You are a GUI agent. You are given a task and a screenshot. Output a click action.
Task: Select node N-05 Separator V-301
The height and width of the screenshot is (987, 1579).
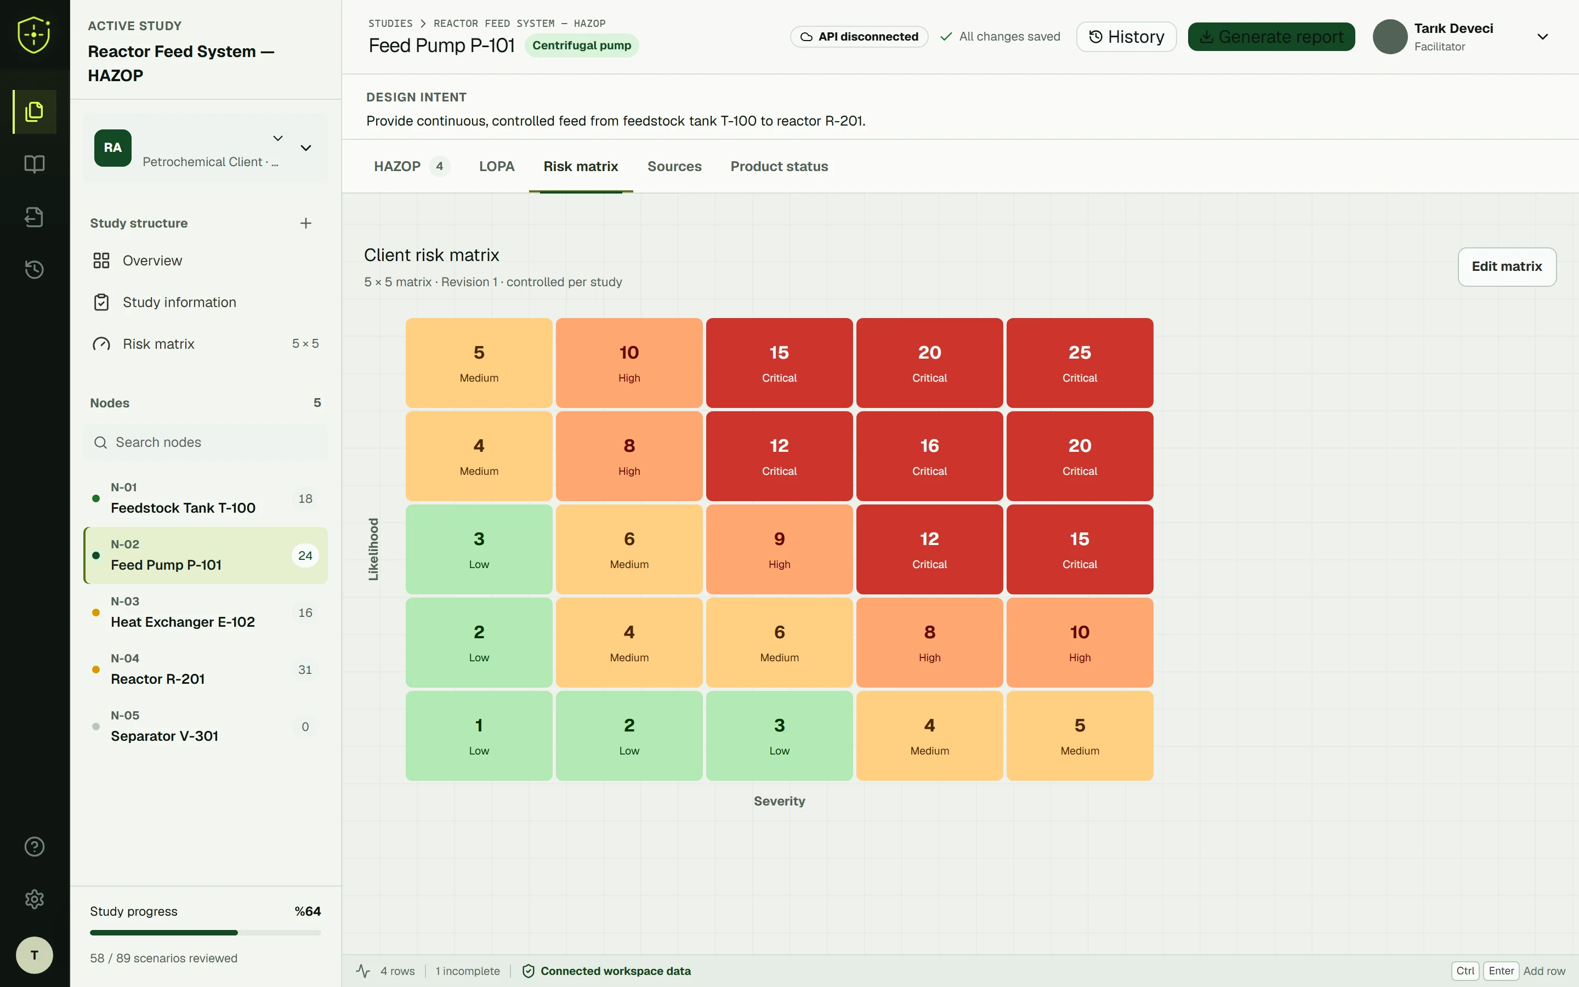click(206, 727)
